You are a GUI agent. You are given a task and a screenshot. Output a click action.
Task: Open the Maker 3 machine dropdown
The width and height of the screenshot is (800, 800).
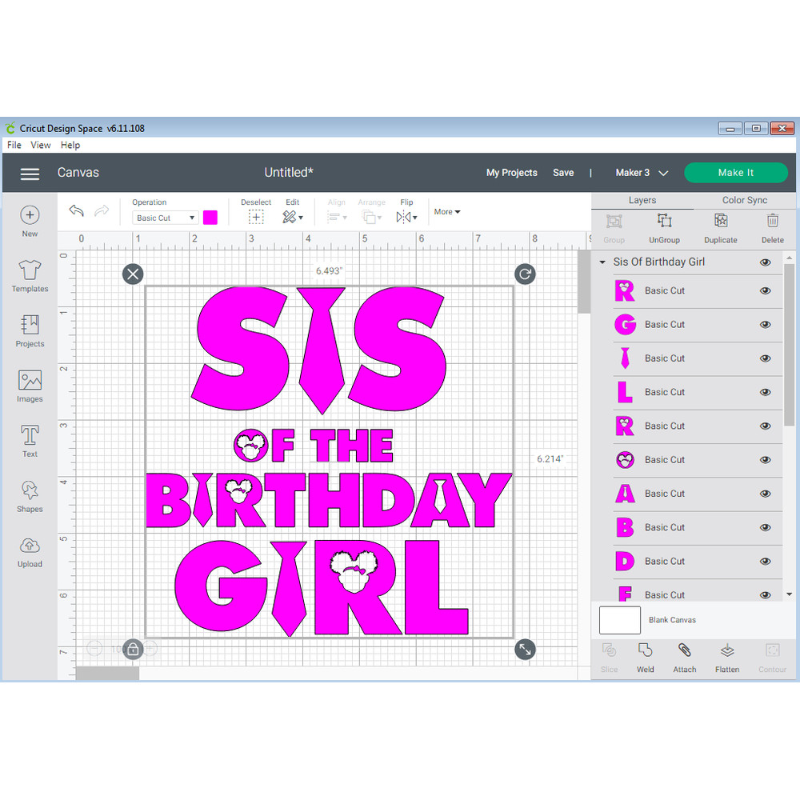pos(641,172)
